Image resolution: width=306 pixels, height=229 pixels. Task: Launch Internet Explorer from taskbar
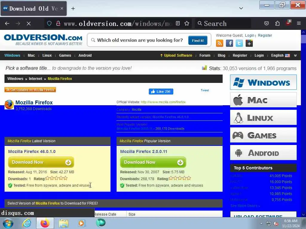tap(26, 223)
